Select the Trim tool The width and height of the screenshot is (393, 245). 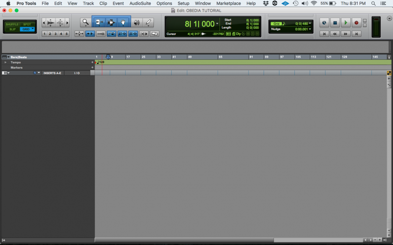coord(99,22)
